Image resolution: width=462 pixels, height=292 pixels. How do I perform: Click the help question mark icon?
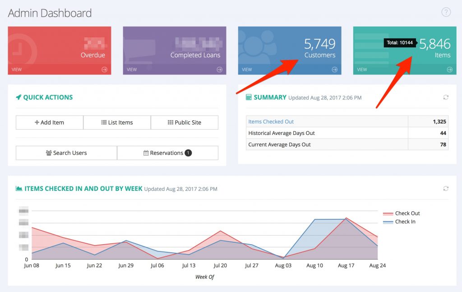pos(446,12)
